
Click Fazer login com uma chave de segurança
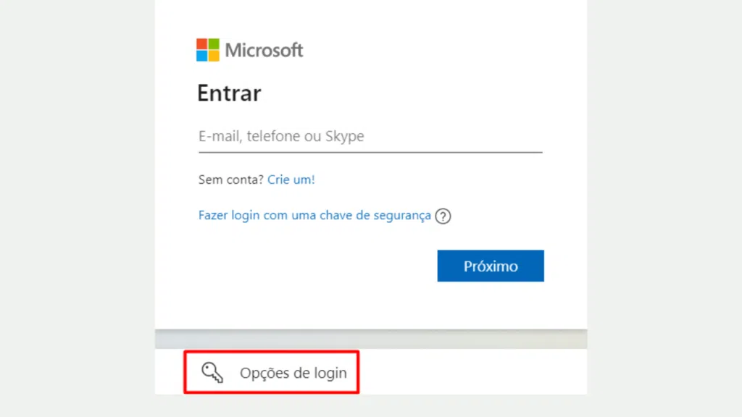point(314,215)
